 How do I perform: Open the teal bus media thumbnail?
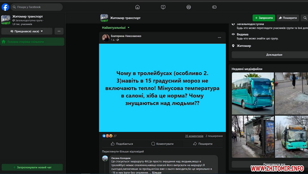[x=253, y=93]
